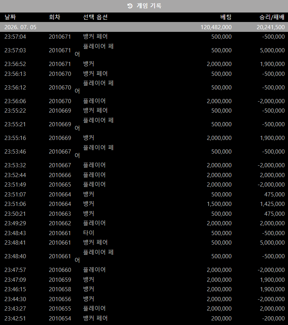Click 플레이어 페어 option in 23:56:12 row

(94, 87)
